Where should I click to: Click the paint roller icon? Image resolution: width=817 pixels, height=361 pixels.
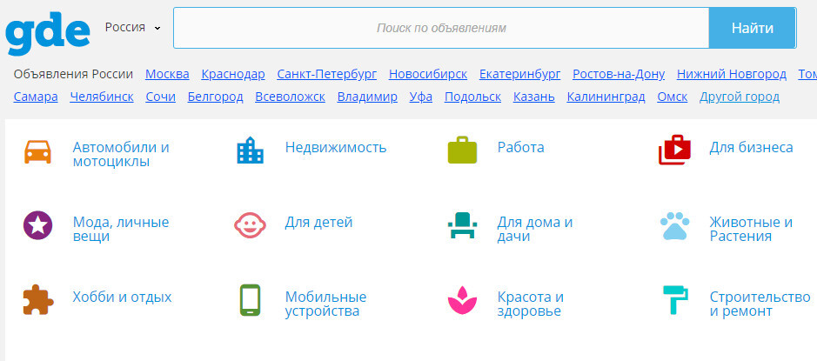point(674,300)
